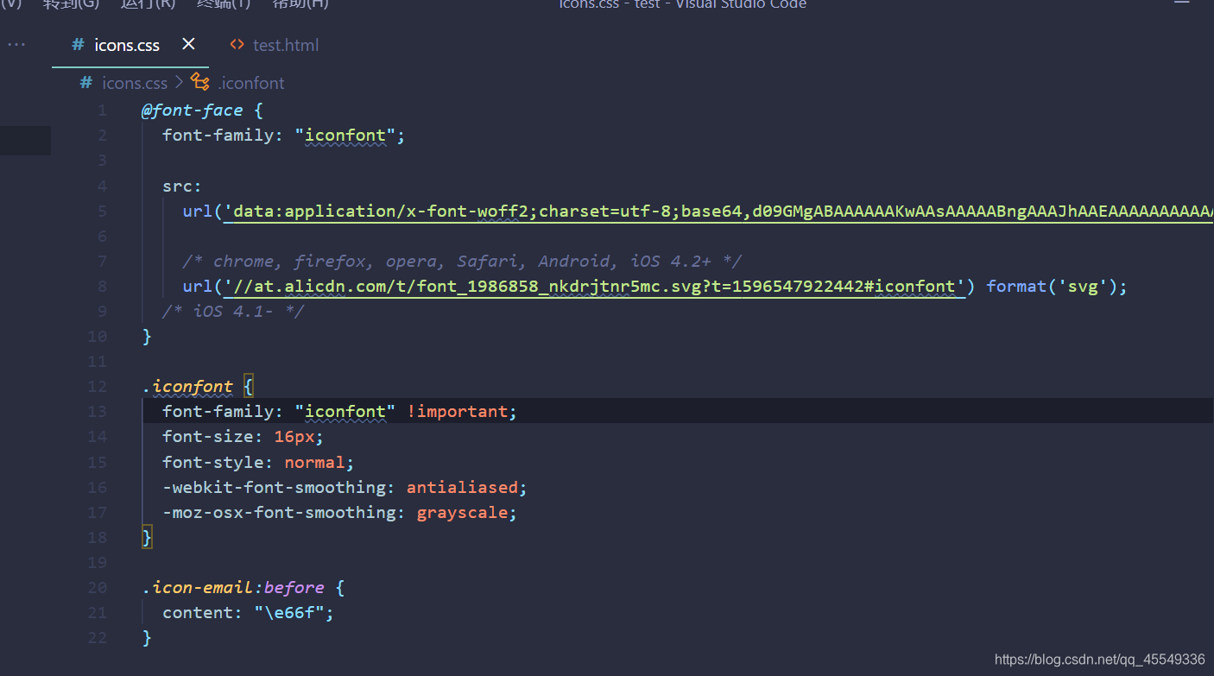1214x676 pixels.
Task: Click the .iconfont selector on line 12
Action: 187,386
